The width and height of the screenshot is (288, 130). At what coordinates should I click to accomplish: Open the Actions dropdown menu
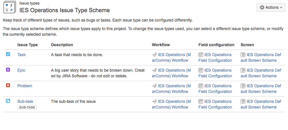pyautogui.click(x=271, y=7)
